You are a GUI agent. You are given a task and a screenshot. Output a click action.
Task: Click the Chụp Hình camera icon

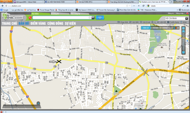tap(119, 22)
